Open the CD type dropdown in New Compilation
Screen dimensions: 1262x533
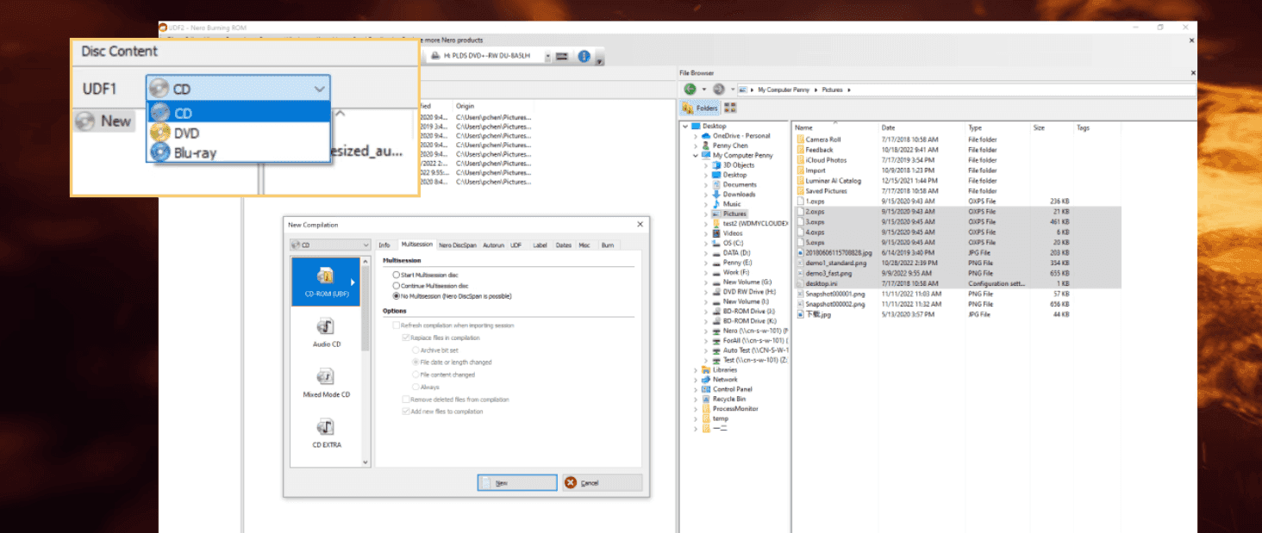click(x=330, y=245)
